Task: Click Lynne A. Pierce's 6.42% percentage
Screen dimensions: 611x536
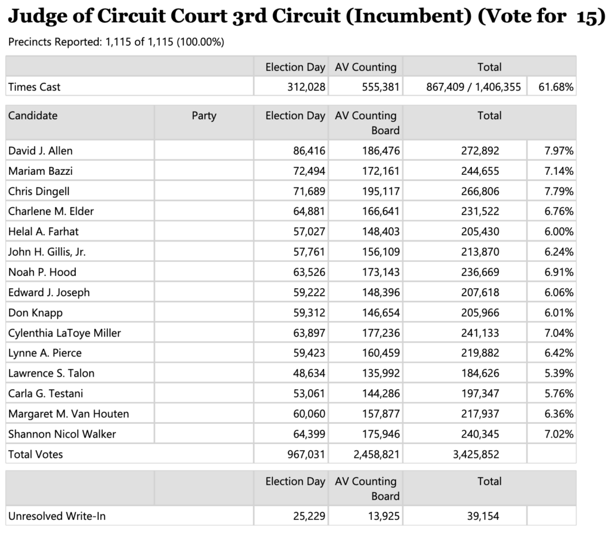Action: coord(558,353)
